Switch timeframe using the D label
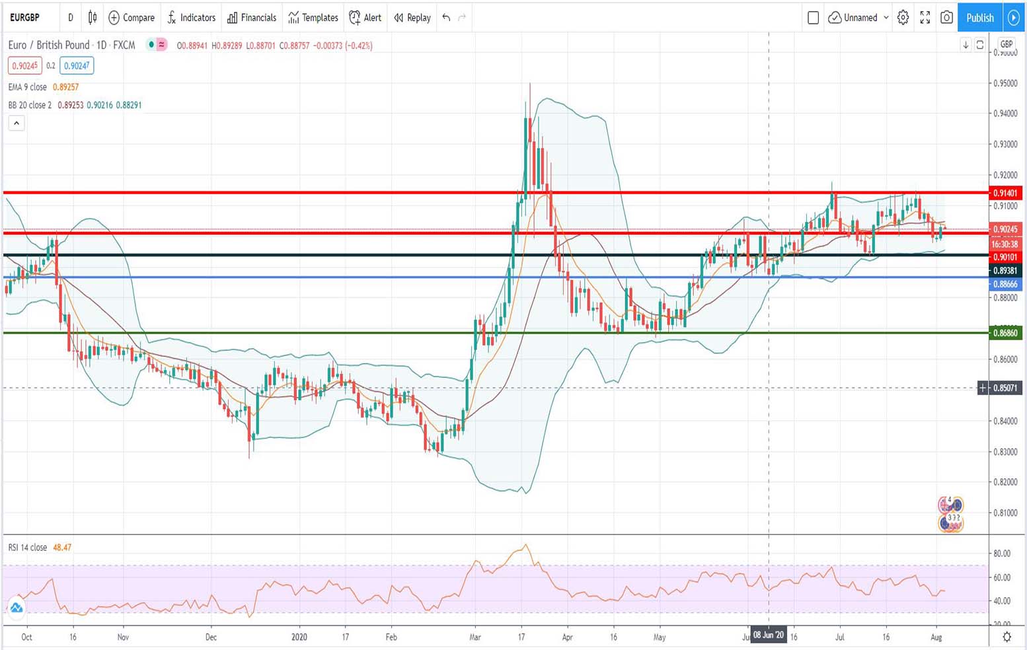 71,18
